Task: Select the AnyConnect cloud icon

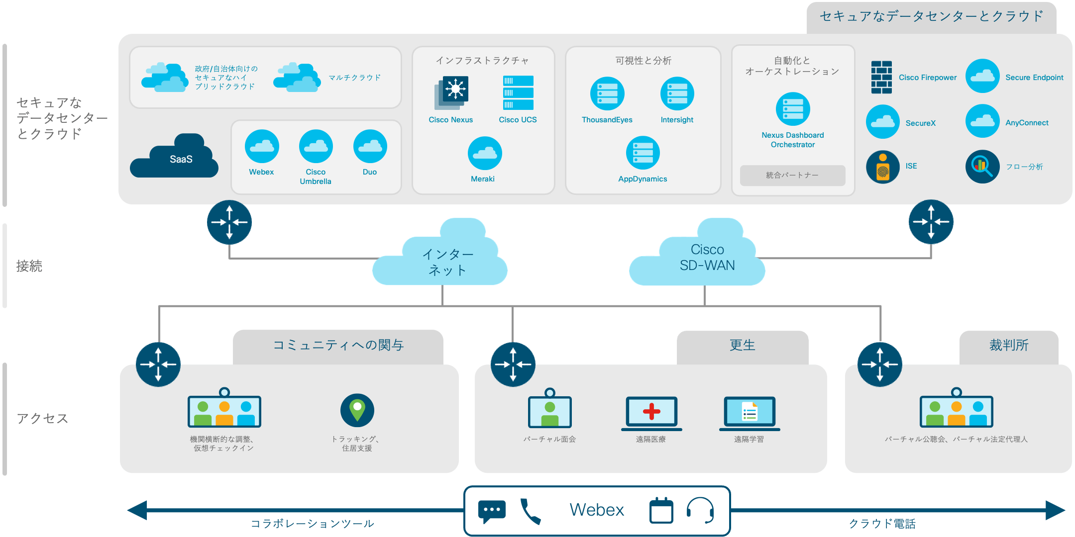Action: (982, 121)
